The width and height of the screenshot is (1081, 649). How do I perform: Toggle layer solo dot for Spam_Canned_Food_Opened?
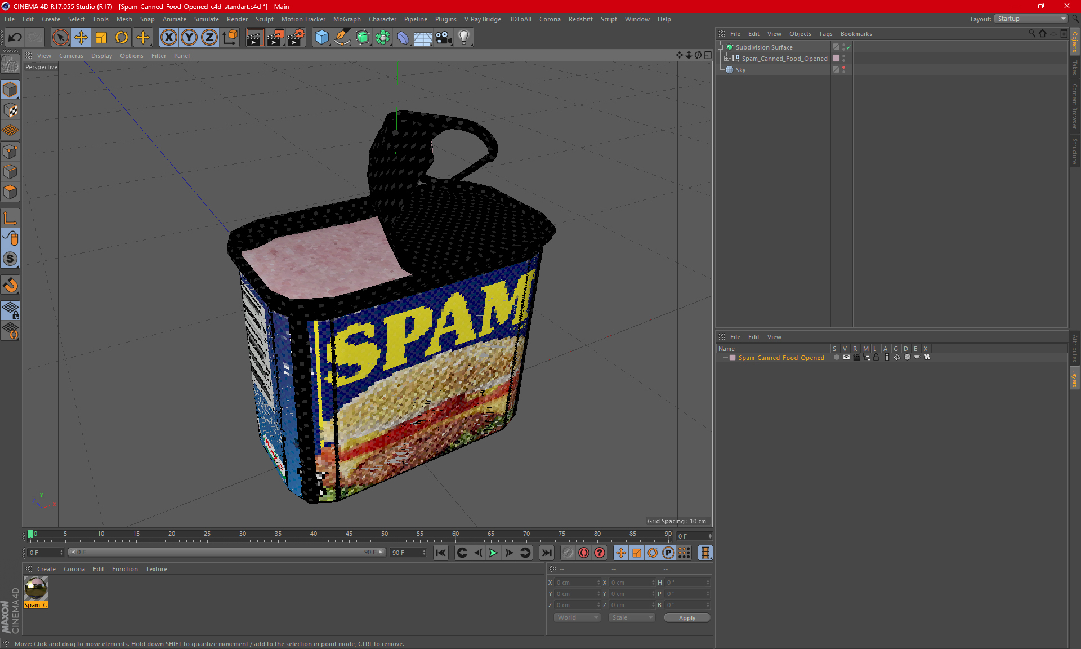pyautogui.click(x=836, y=357)
